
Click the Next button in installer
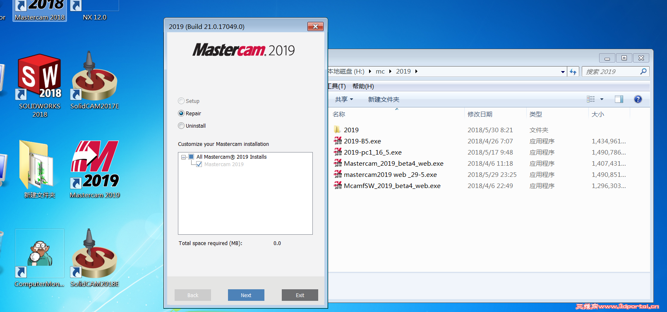pos(246,295)
